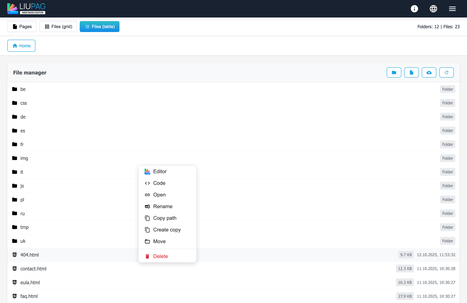This screenshot has height=303, width=467.
Task: Open the info icon in header
Action: 414,9
